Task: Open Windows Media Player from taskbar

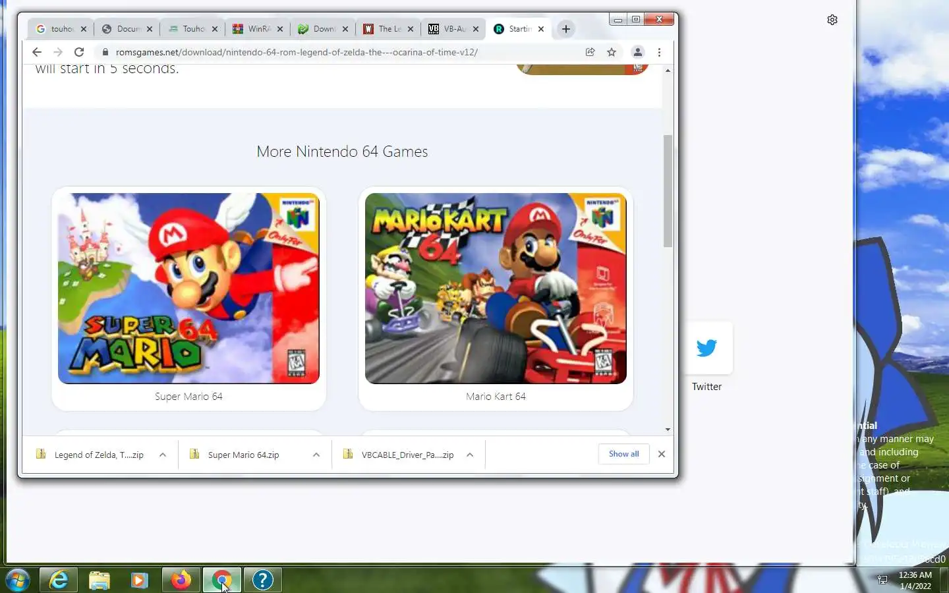Action: 139,580
